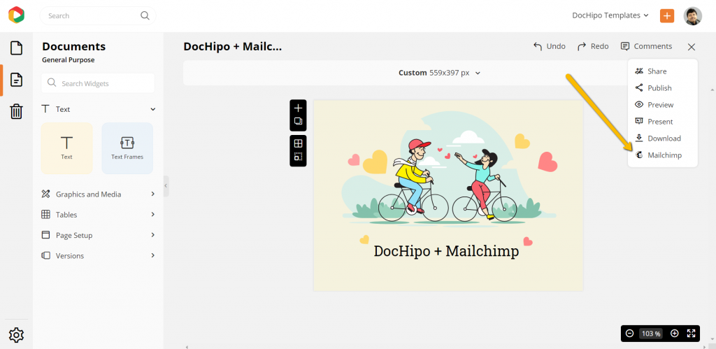Viewport: 716px width, 349px height.
Task: Click the Documents panel heading
Action: (x=74, y=47)
